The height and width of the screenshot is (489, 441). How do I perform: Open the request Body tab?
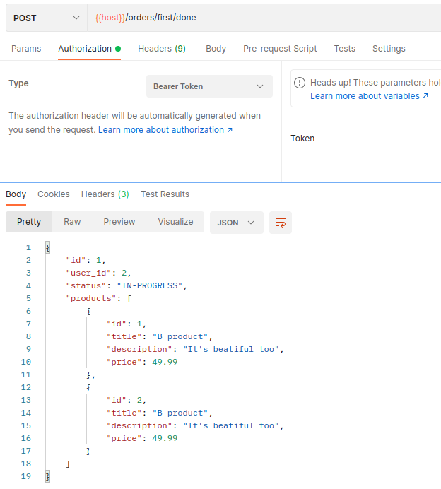tap(216, 49)
